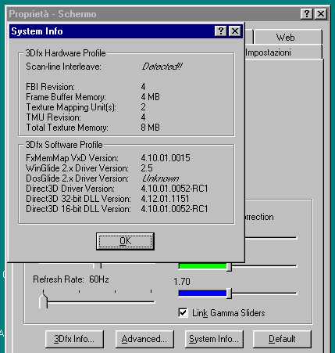
Task: Close the Proprietà - Schermo window
Action: pos(321,13)
